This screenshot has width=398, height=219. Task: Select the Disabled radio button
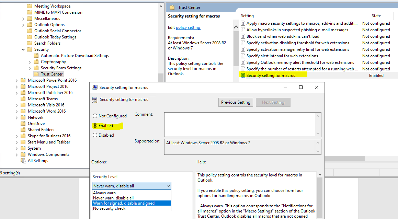coord(95,135)
